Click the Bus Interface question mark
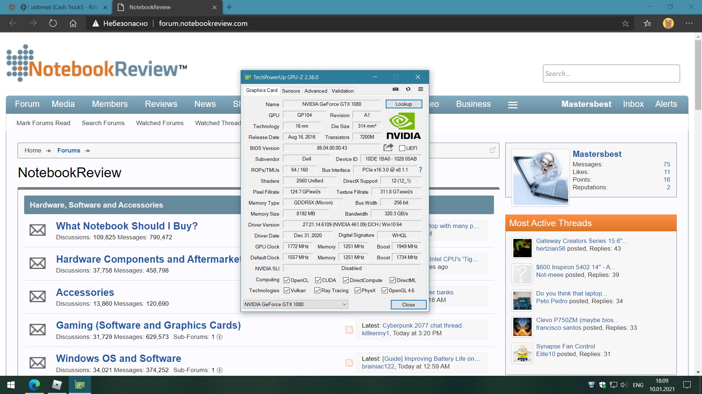Screen dimensions: 702x394 (420, 170)
